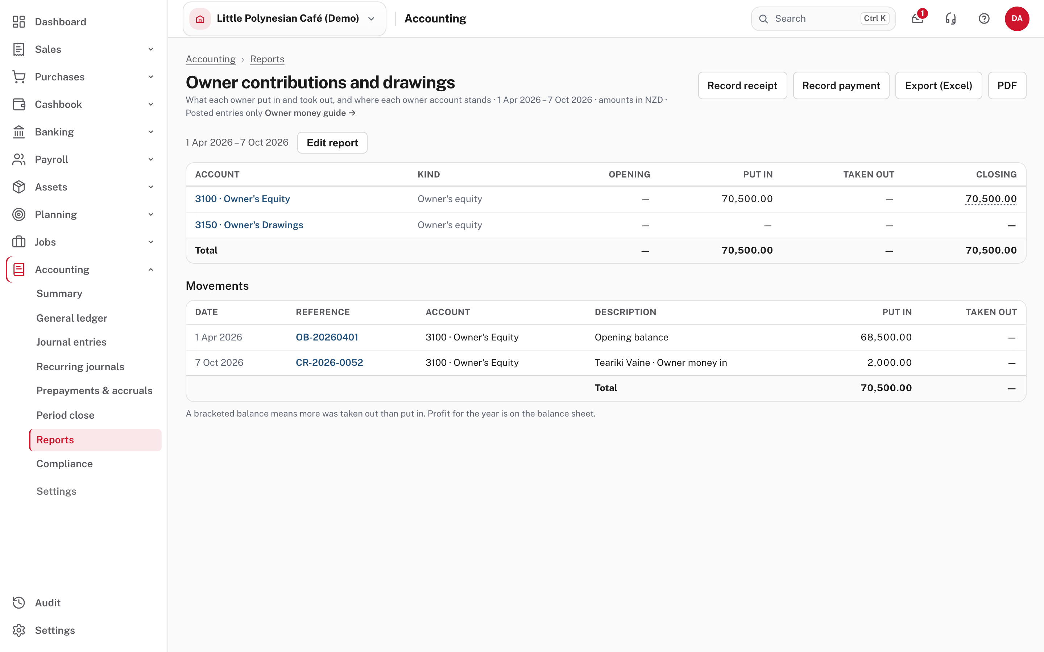Viewport: 1044px width, 652px height.
Task: Click the 68,500.00 put in amount
Action: [x=886, y=337]
